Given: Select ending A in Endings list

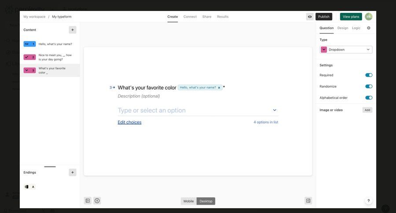Looking at the screenshot, I should pyautogui.click(x=29, y=187).
